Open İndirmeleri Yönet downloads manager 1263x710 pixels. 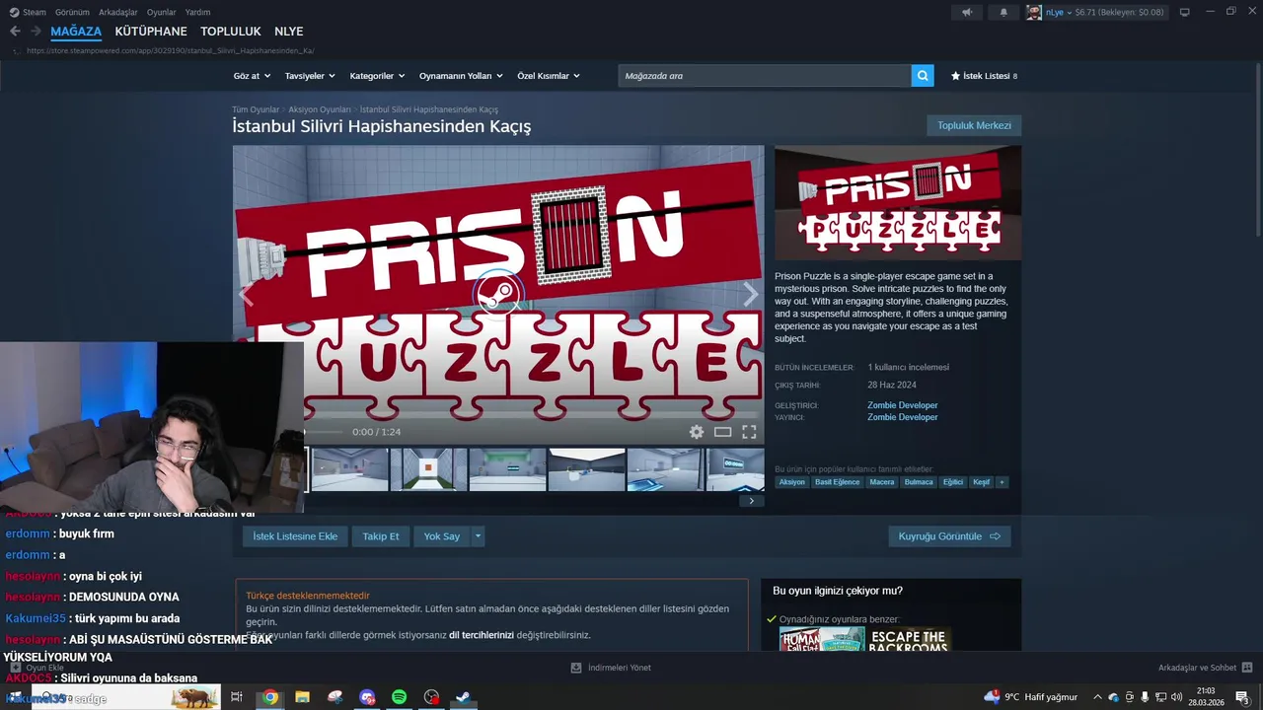click(x=611, y=668)
